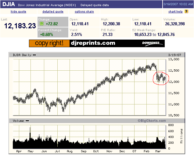Viewport: 194px width, 155px height.
Task: Click the 12,500 price axis label
Action: [x=174, y=71]
